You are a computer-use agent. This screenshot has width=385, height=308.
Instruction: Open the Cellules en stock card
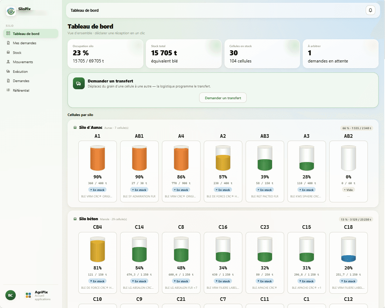click(x=262, y=54)
